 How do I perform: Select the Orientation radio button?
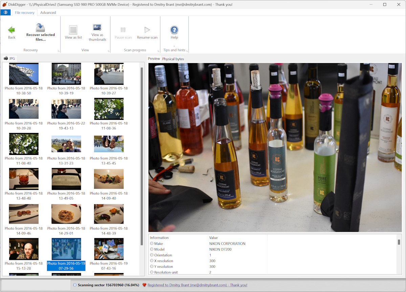(x=152, y=255)
